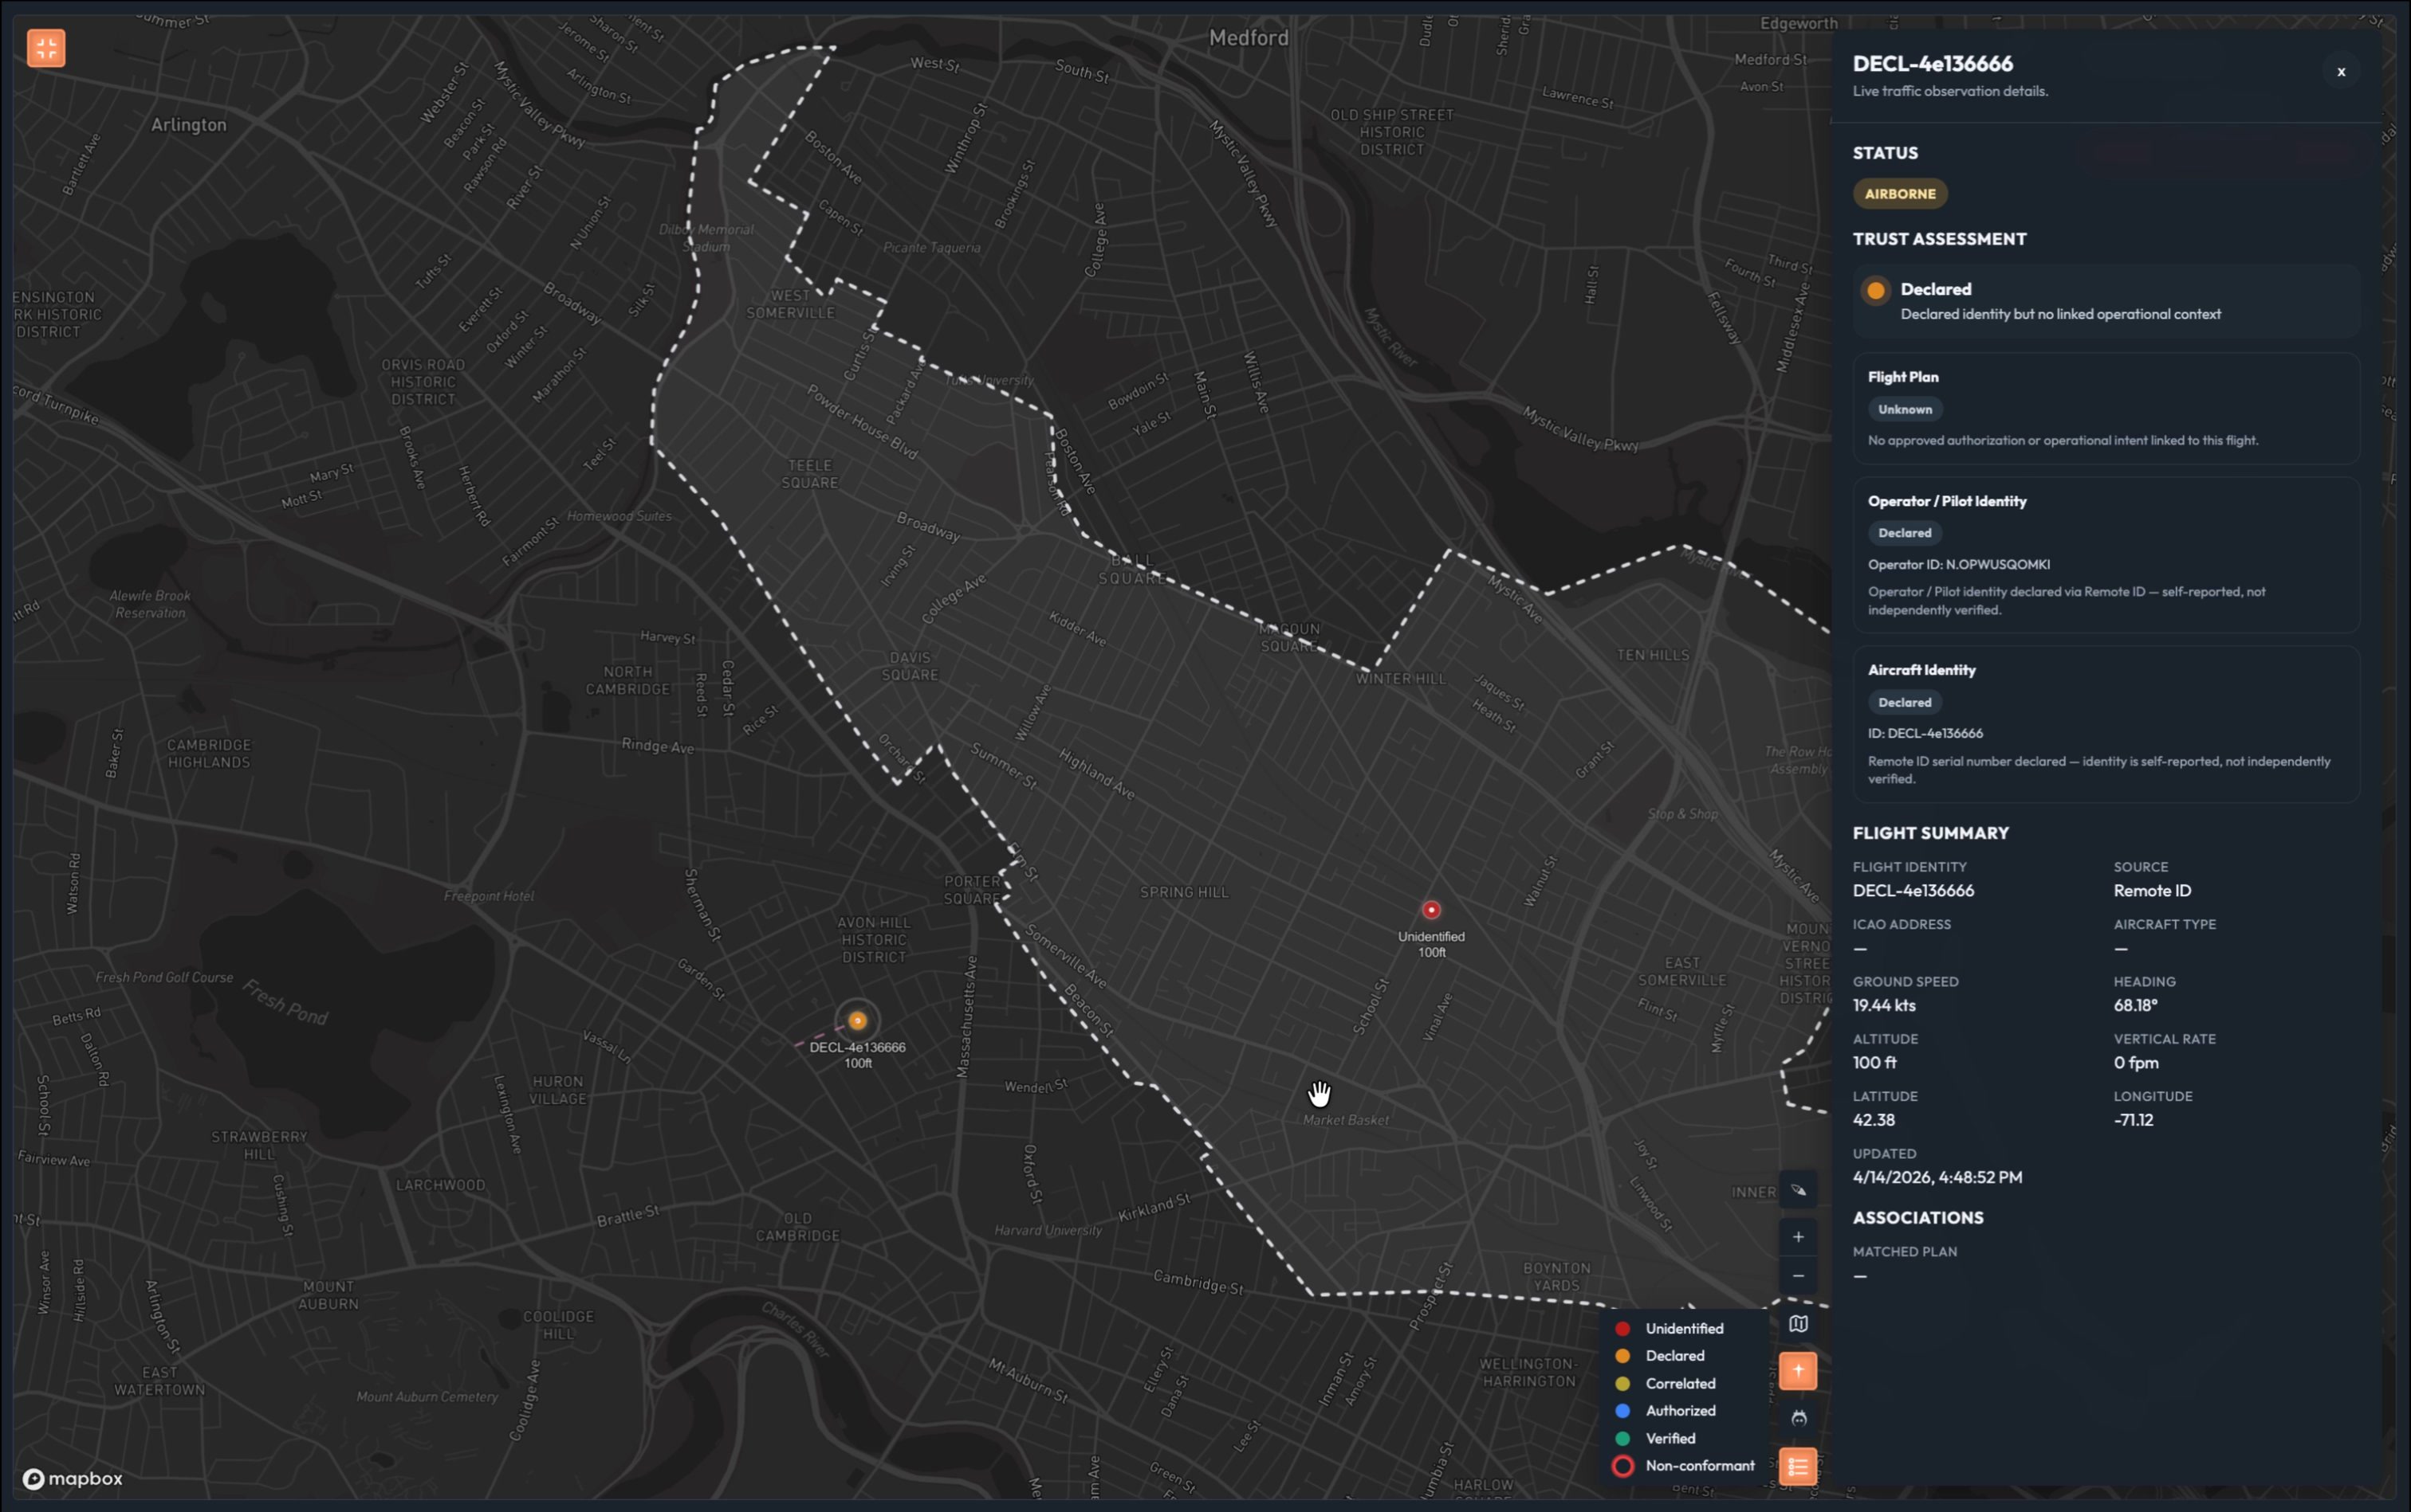This screenshot has height=1512, width=2411.
Task: Click the ground speed value 19.44 kts
Action: [1883, 1006]
